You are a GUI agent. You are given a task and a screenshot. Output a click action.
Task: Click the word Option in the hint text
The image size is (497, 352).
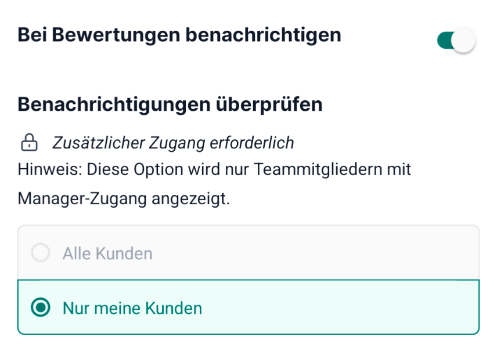[159, 170]
